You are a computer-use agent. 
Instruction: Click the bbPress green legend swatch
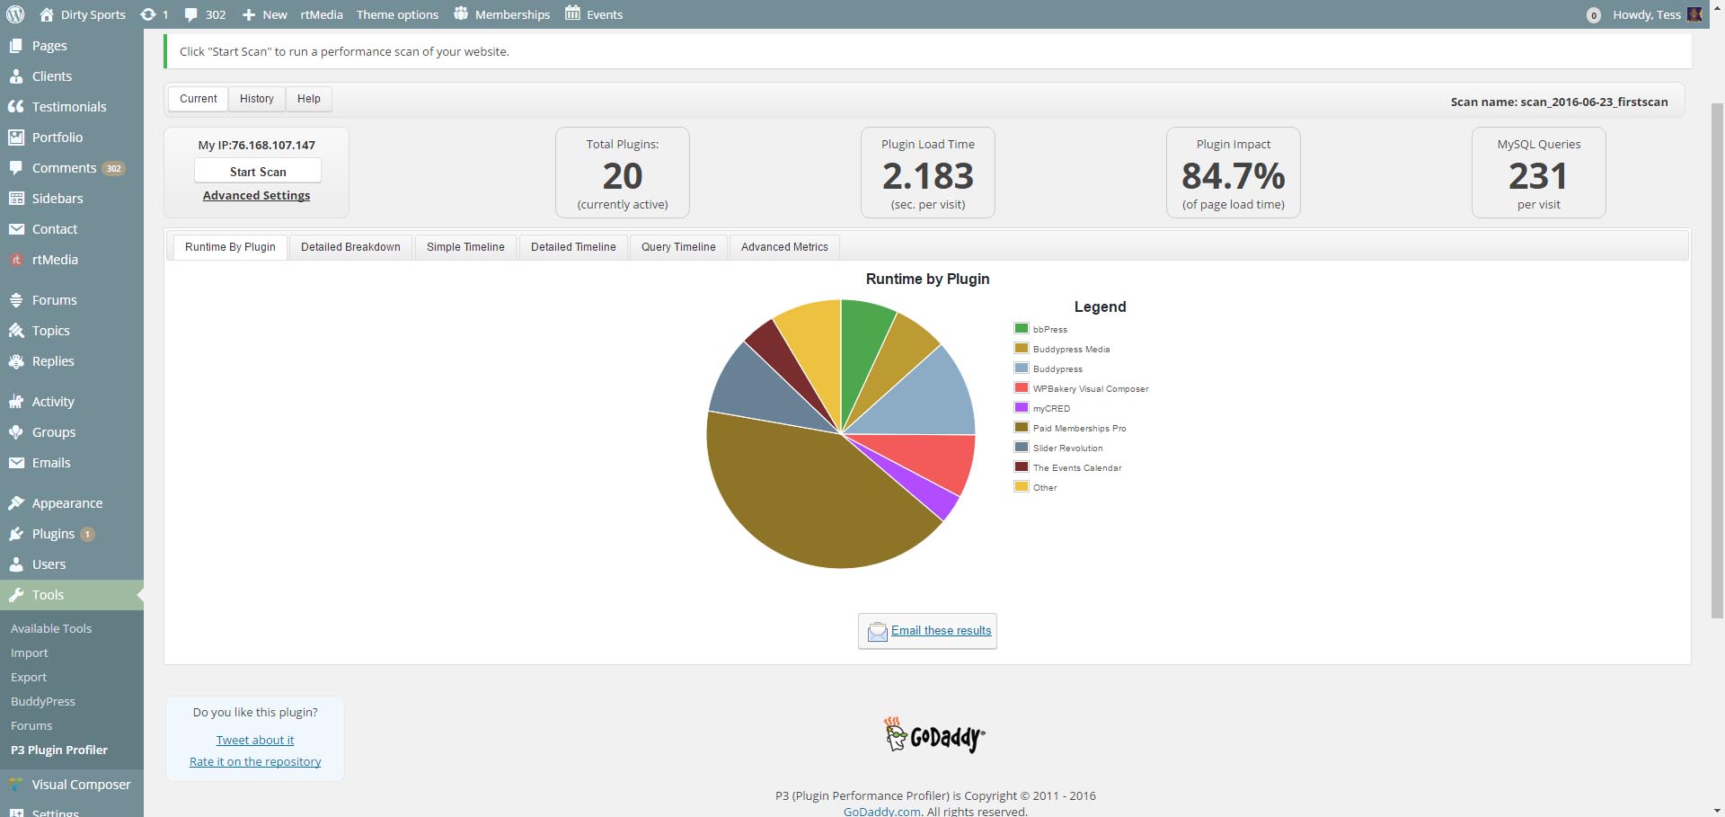point(1022,328)
